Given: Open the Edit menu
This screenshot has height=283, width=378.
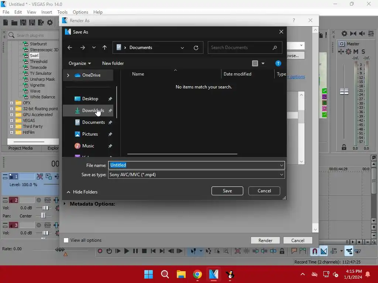Looking at the screenshot, I should (18, 12).
